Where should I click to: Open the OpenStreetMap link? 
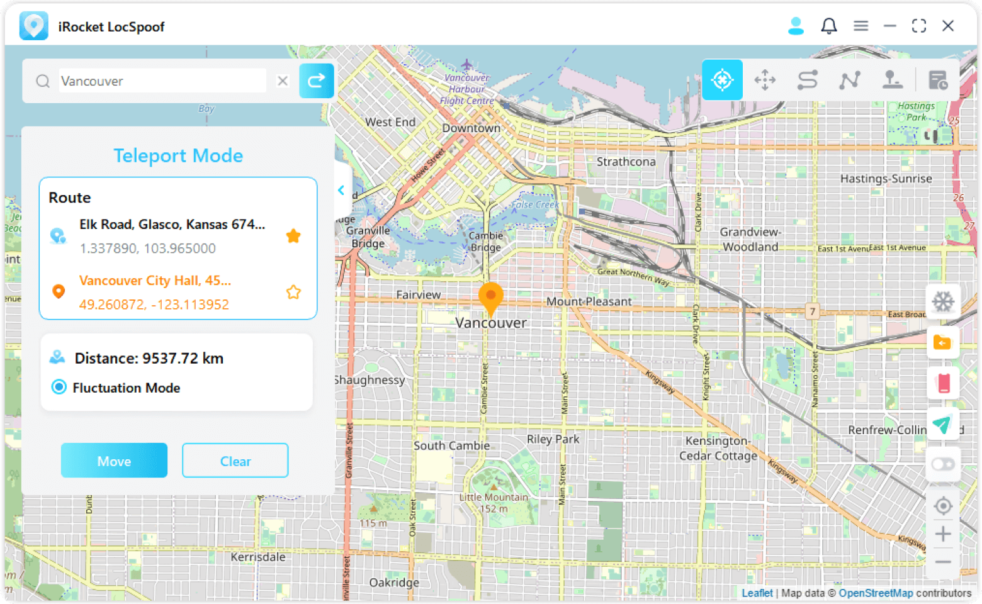(x=876, y=593)
